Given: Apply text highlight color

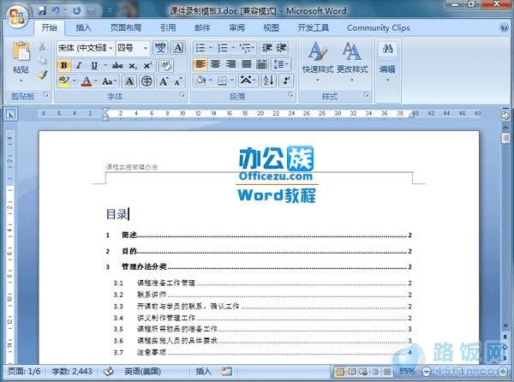Looking at the screenshot, I should (x=64, y=81).
